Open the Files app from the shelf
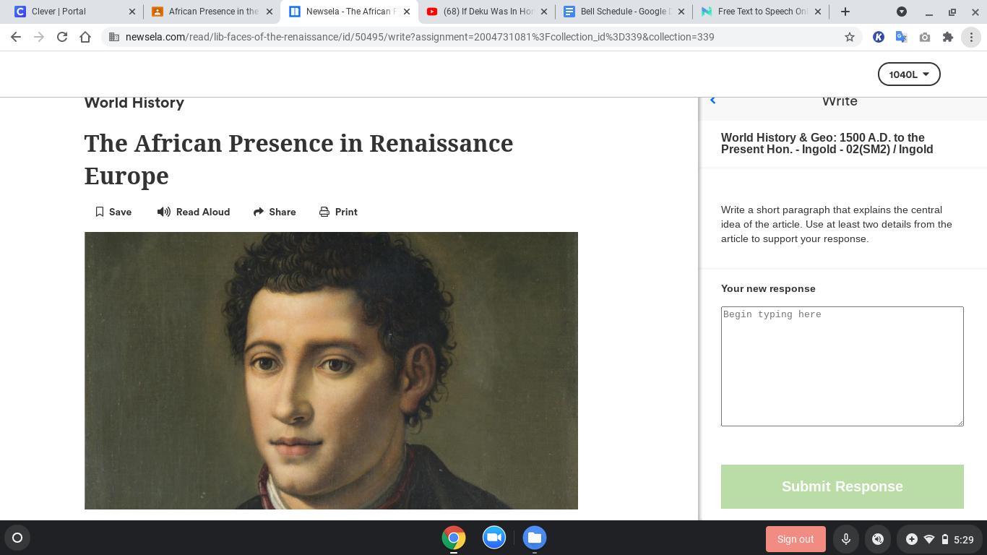Image resolution: width=987 pixels, height=555 pixels. pyautogui.click(x=535, y=538)
